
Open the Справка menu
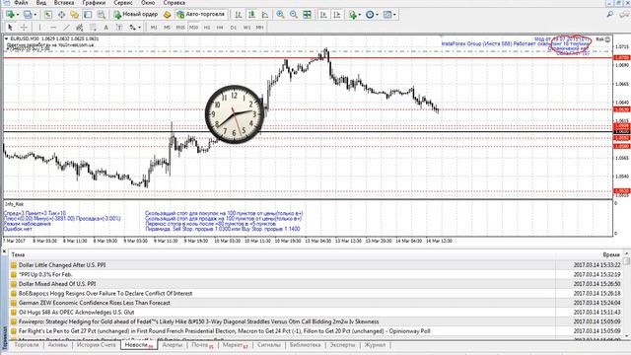(x=175, y=3)
